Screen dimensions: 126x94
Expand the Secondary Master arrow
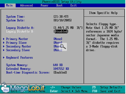[x=4, y=46]
